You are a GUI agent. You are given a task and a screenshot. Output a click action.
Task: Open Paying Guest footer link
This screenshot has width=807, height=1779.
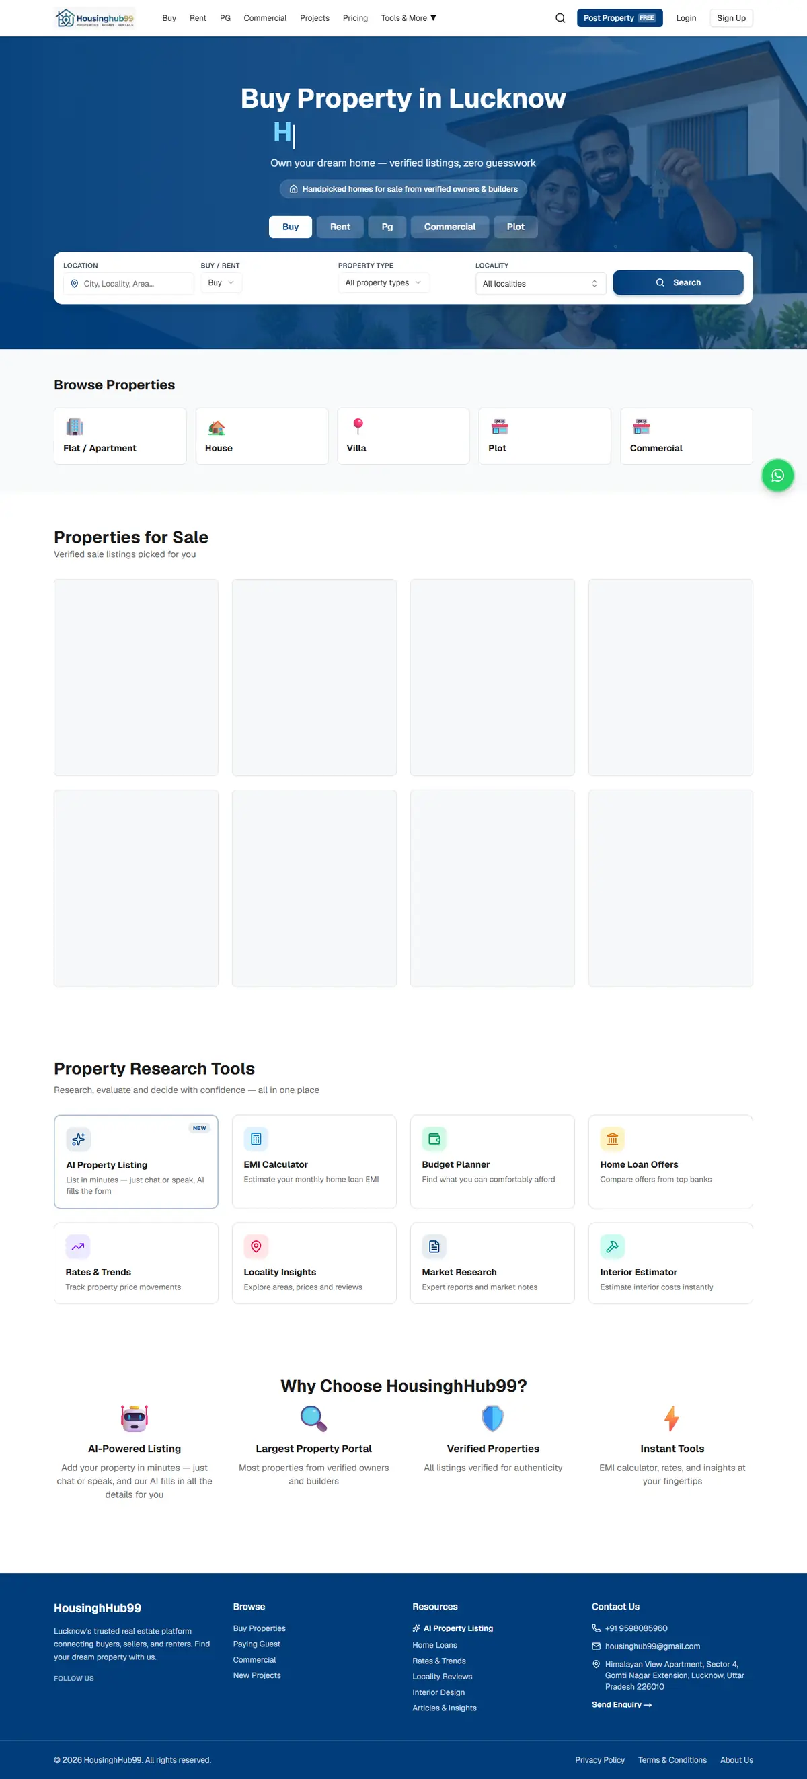click(x=257, y=1644)
